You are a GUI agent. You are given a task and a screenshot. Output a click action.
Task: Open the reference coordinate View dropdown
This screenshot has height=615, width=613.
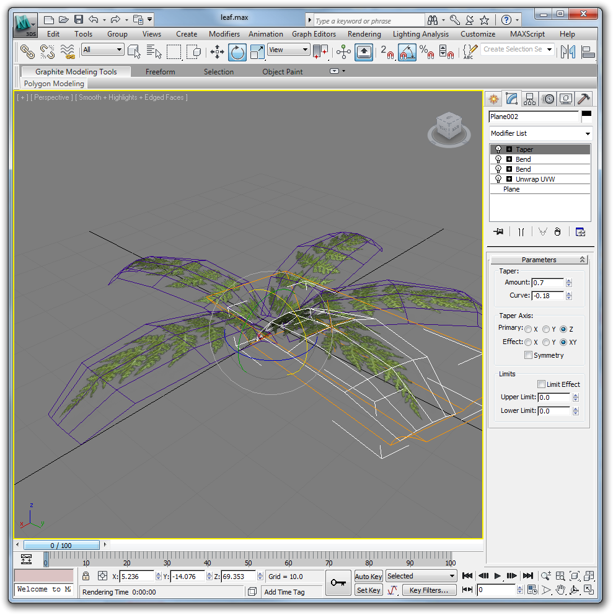click(288, 50)
